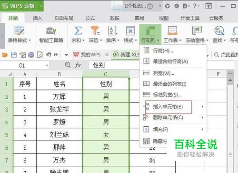Switch to the 审阅 ribbon tab
Screen dimensions: 238x173
point(139,18)
